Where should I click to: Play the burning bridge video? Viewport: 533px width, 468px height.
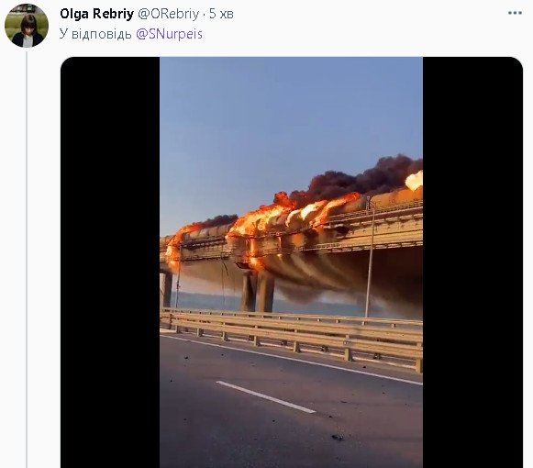pos(292,262)
